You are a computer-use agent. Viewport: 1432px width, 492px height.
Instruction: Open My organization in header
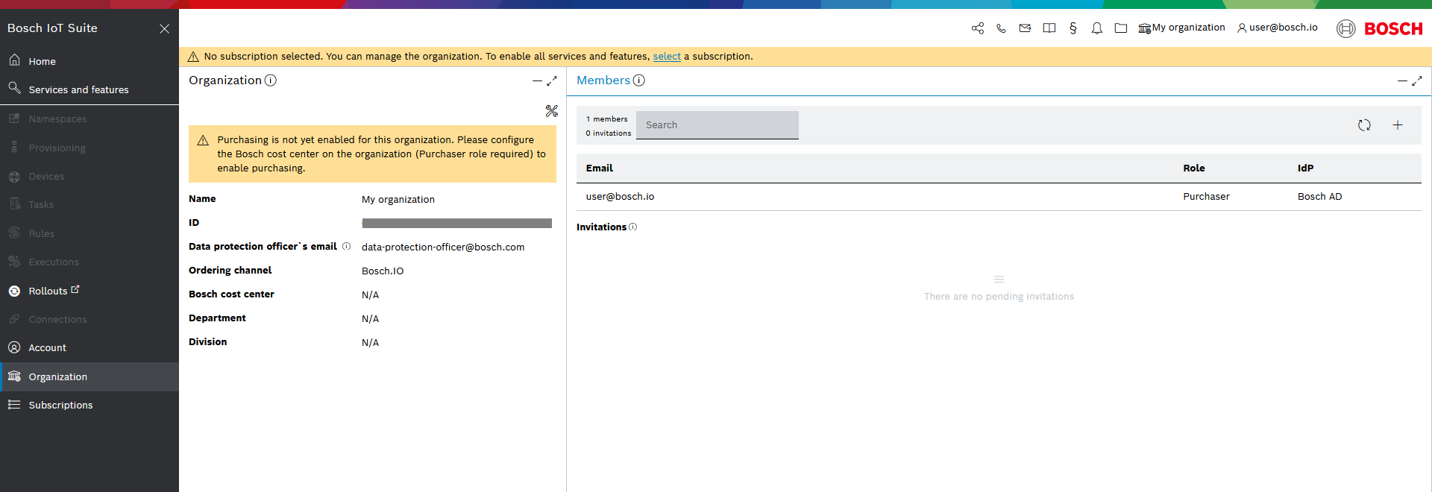point(1181,28)
